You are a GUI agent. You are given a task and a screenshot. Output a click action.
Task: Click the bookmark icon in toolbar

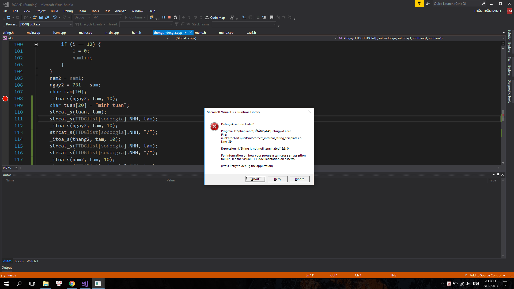click(x=272, y=17)
